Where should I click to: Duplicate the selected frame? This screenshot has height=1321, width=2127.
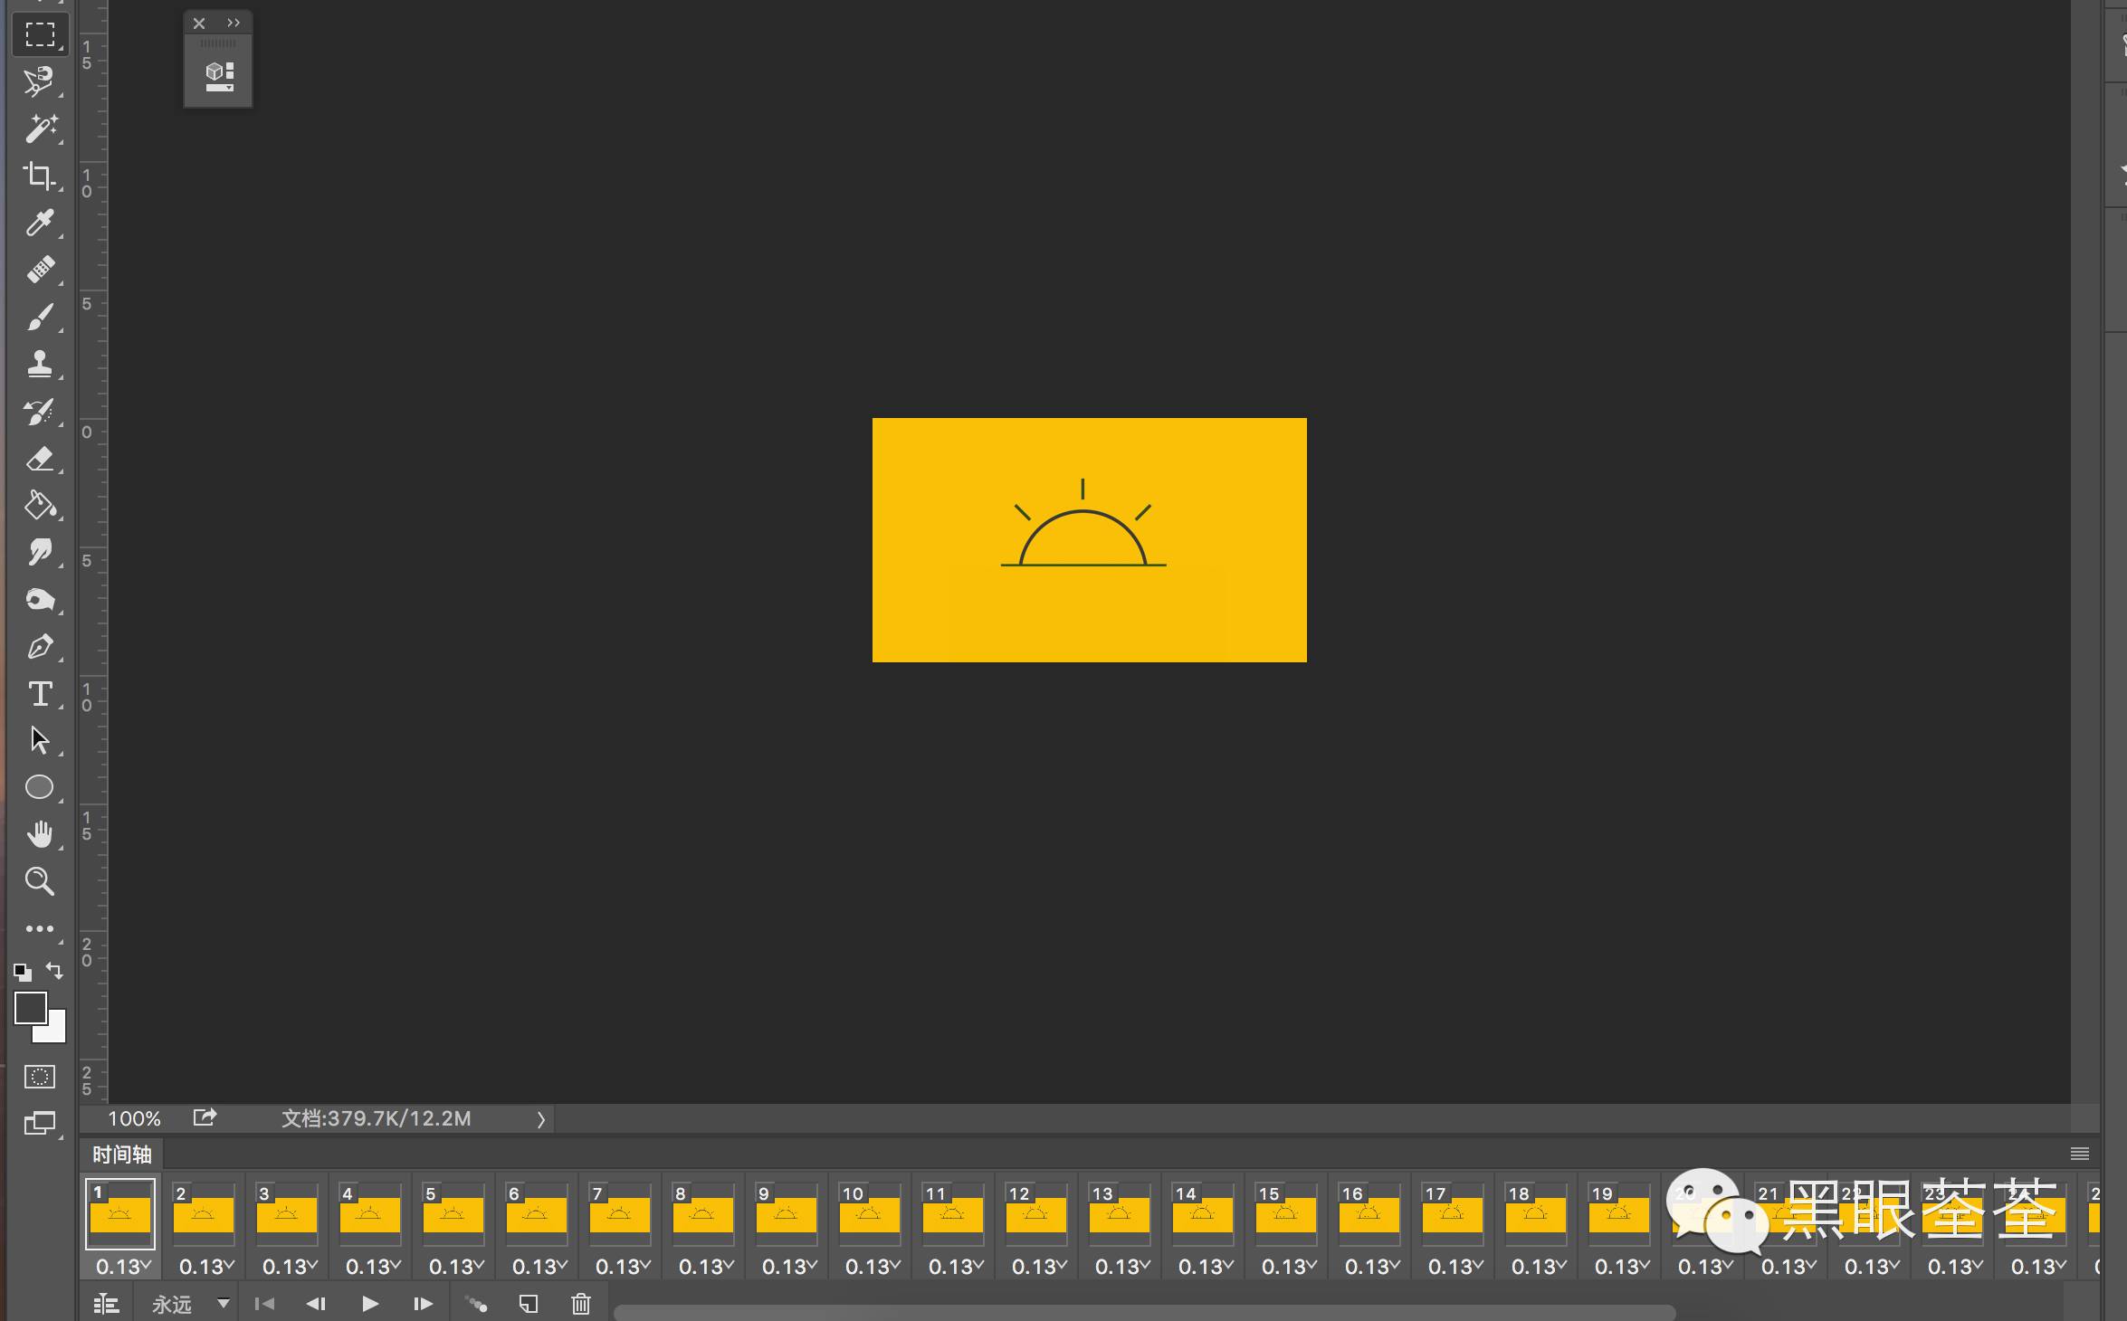click(529, 1304)
